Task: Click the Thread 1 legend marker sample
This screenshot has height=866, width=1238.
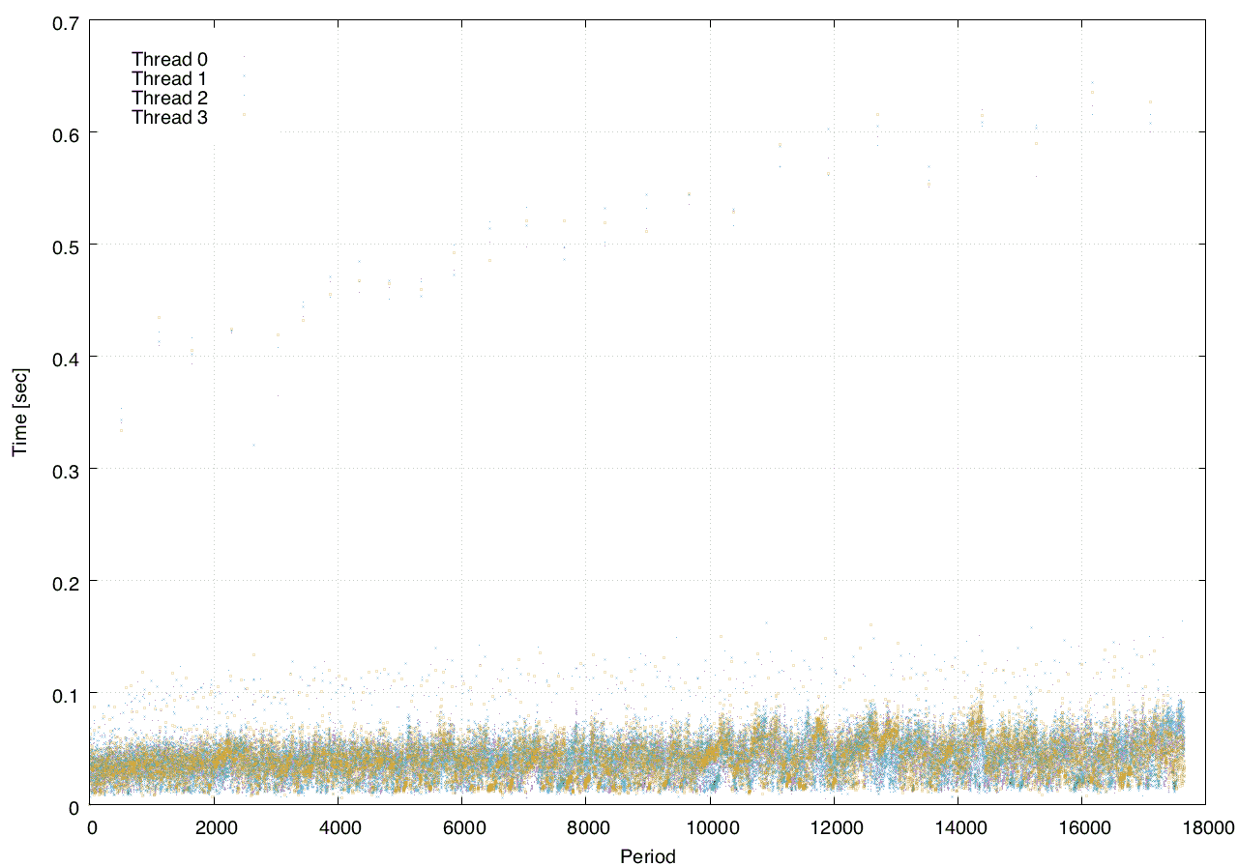Action: point(244,75)
